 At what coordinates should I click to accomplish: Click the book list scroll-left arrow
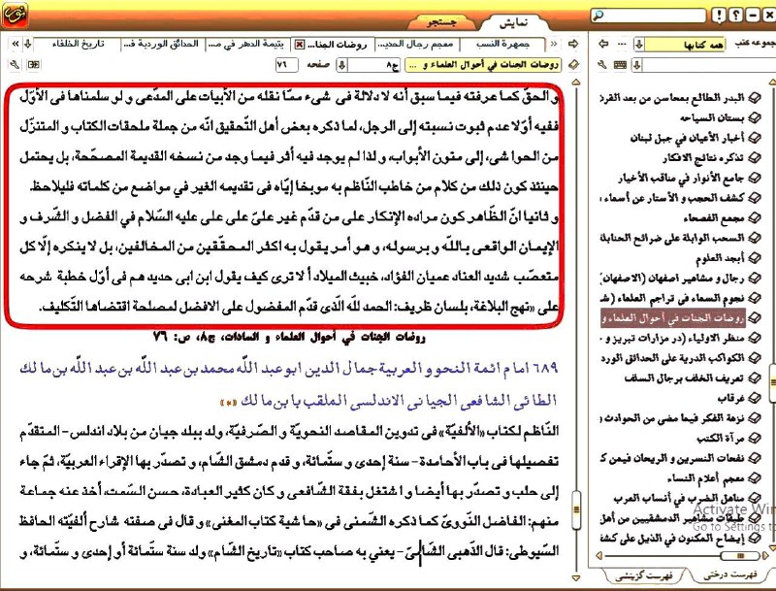coord(598,556)
